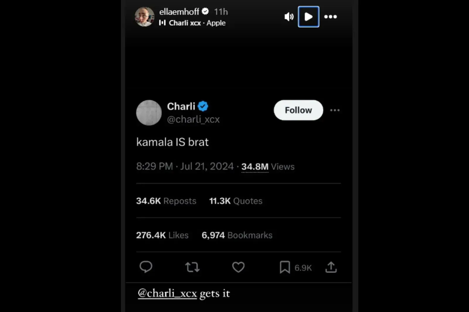Click the reply speech bubble icon
Image resolution: width=469 pixels, height=312 pixels.
click(146, 267)
